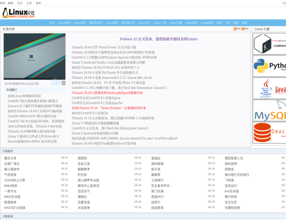Click 注册 register link at top
The image size is (286, 220).
[29, 3]
